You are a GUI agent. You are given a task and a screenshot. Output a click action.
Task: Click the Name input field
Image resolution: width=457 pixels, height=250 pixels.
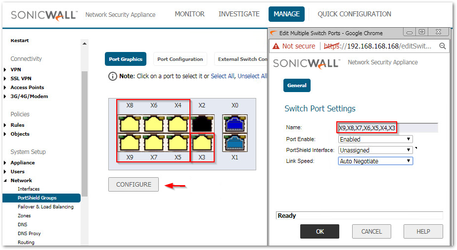(387, 128)
